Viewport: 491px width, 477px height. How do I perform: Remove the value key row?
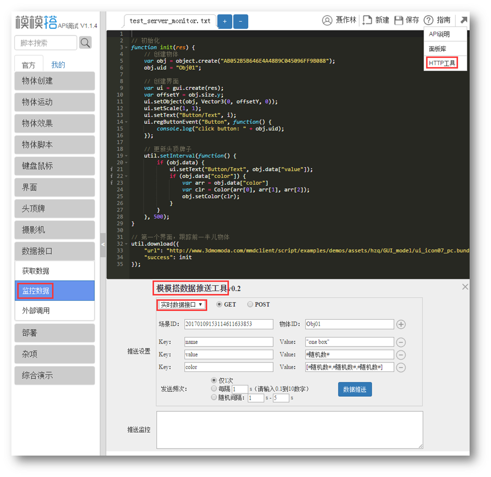pos(401,355)
